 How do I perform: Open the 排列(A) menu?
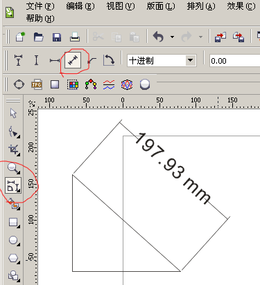[x=201, y=6]
